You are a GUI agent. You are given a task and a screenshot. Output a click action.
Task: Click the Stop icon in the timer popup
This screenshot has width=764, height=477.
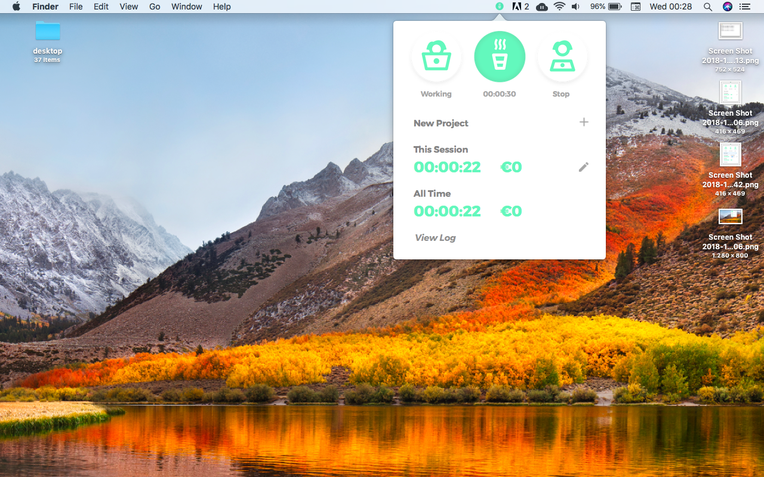562,57
